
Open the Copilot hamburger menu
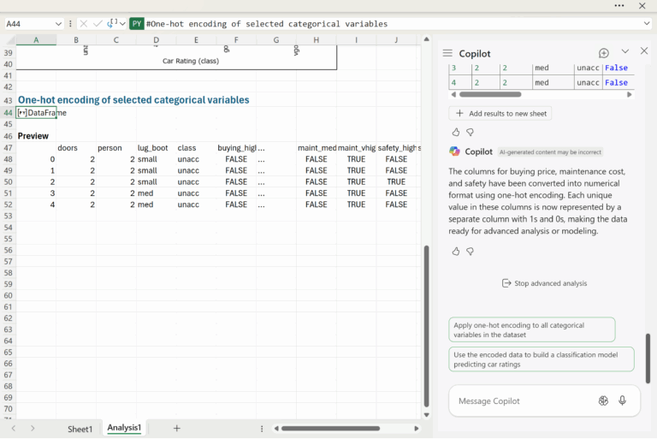447,53
